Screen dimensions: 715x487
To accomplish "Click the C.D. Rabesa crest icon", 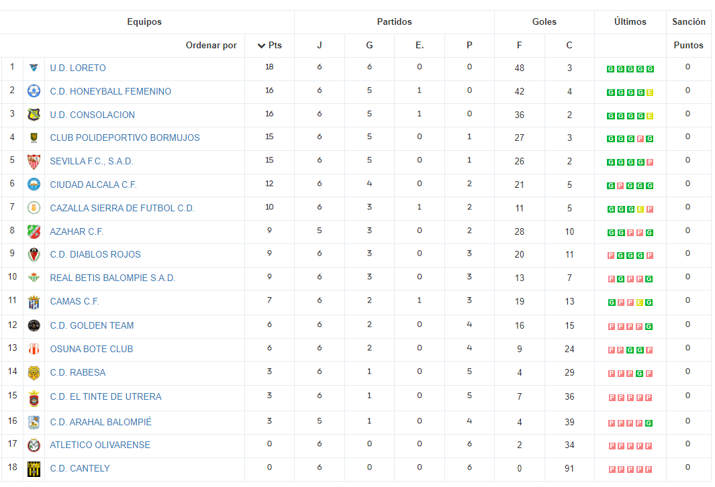I will 34,373.
